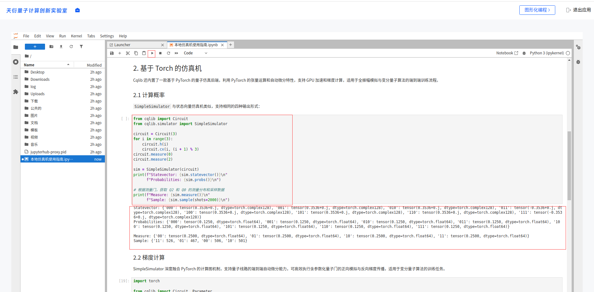Select the 下载 folder
594x292 pixels.
click(63, 101)
